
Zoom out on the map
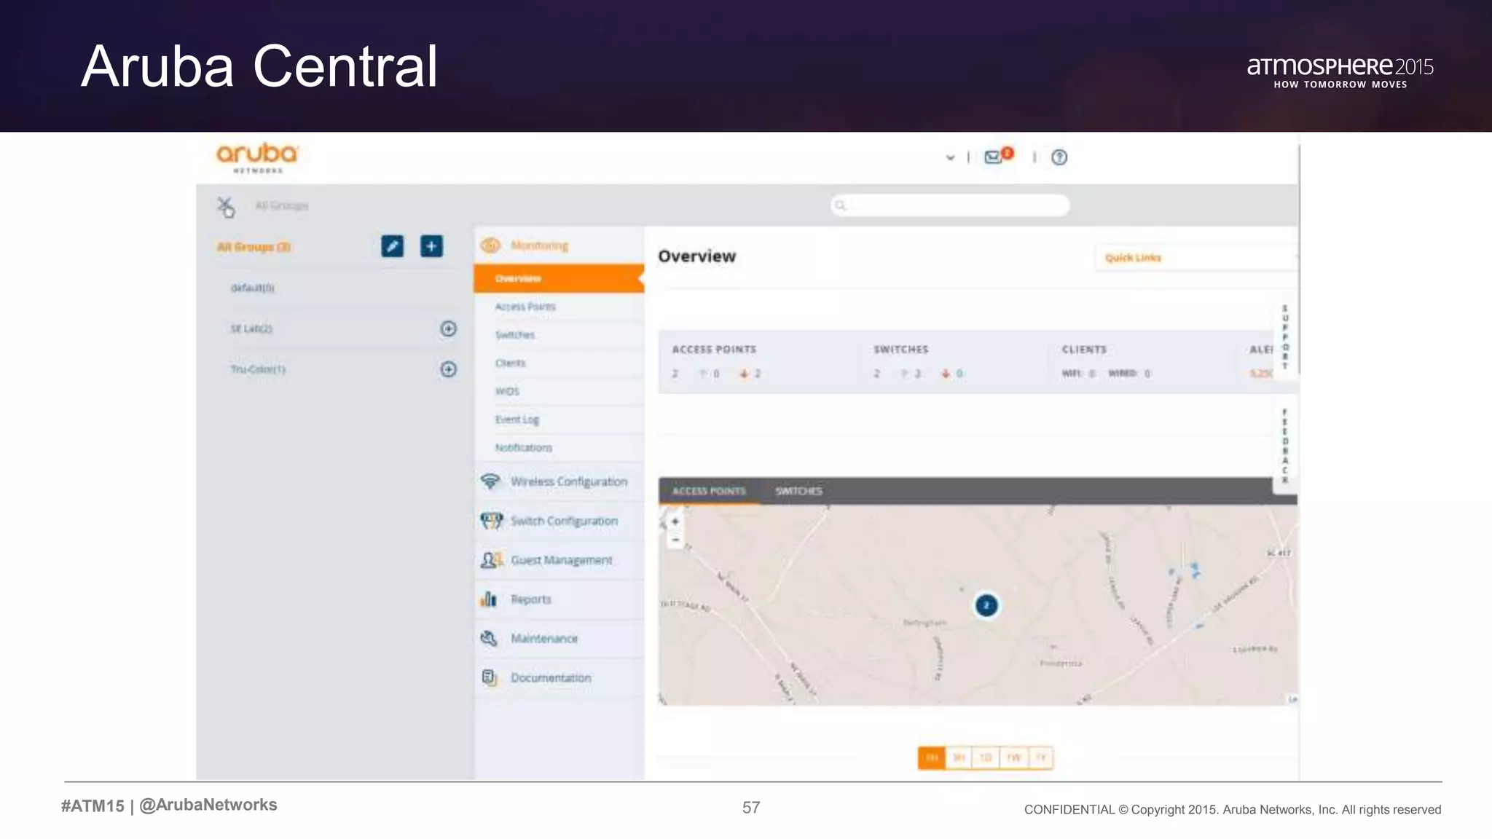pos(675,540)
